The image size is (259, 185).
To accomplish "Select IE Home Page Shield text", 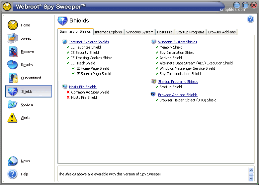I will (93, 68).
